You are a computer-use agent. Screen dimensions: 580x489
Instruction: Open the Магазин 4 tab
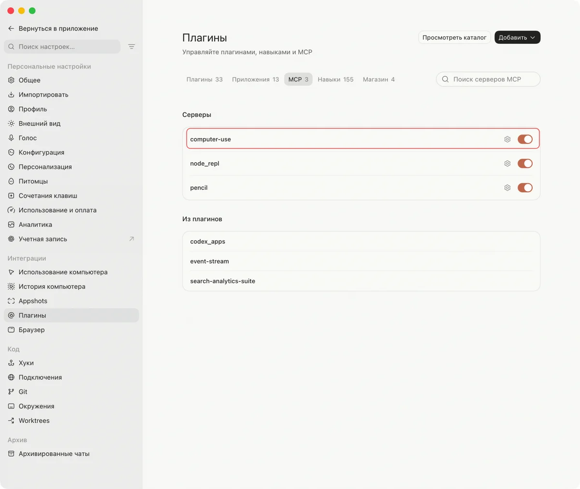379,80
